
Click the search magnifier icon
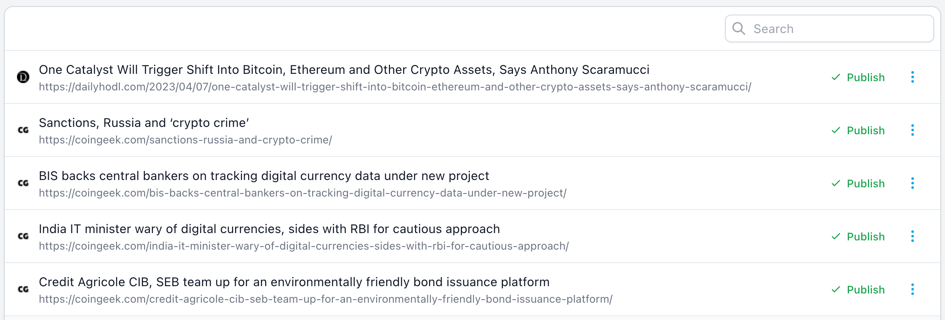click(x=738, y=28)
